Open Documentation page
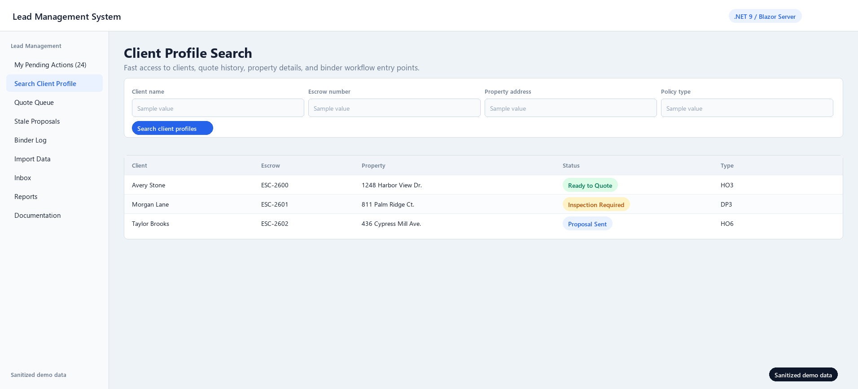The image size is (858, 389). 54,216
